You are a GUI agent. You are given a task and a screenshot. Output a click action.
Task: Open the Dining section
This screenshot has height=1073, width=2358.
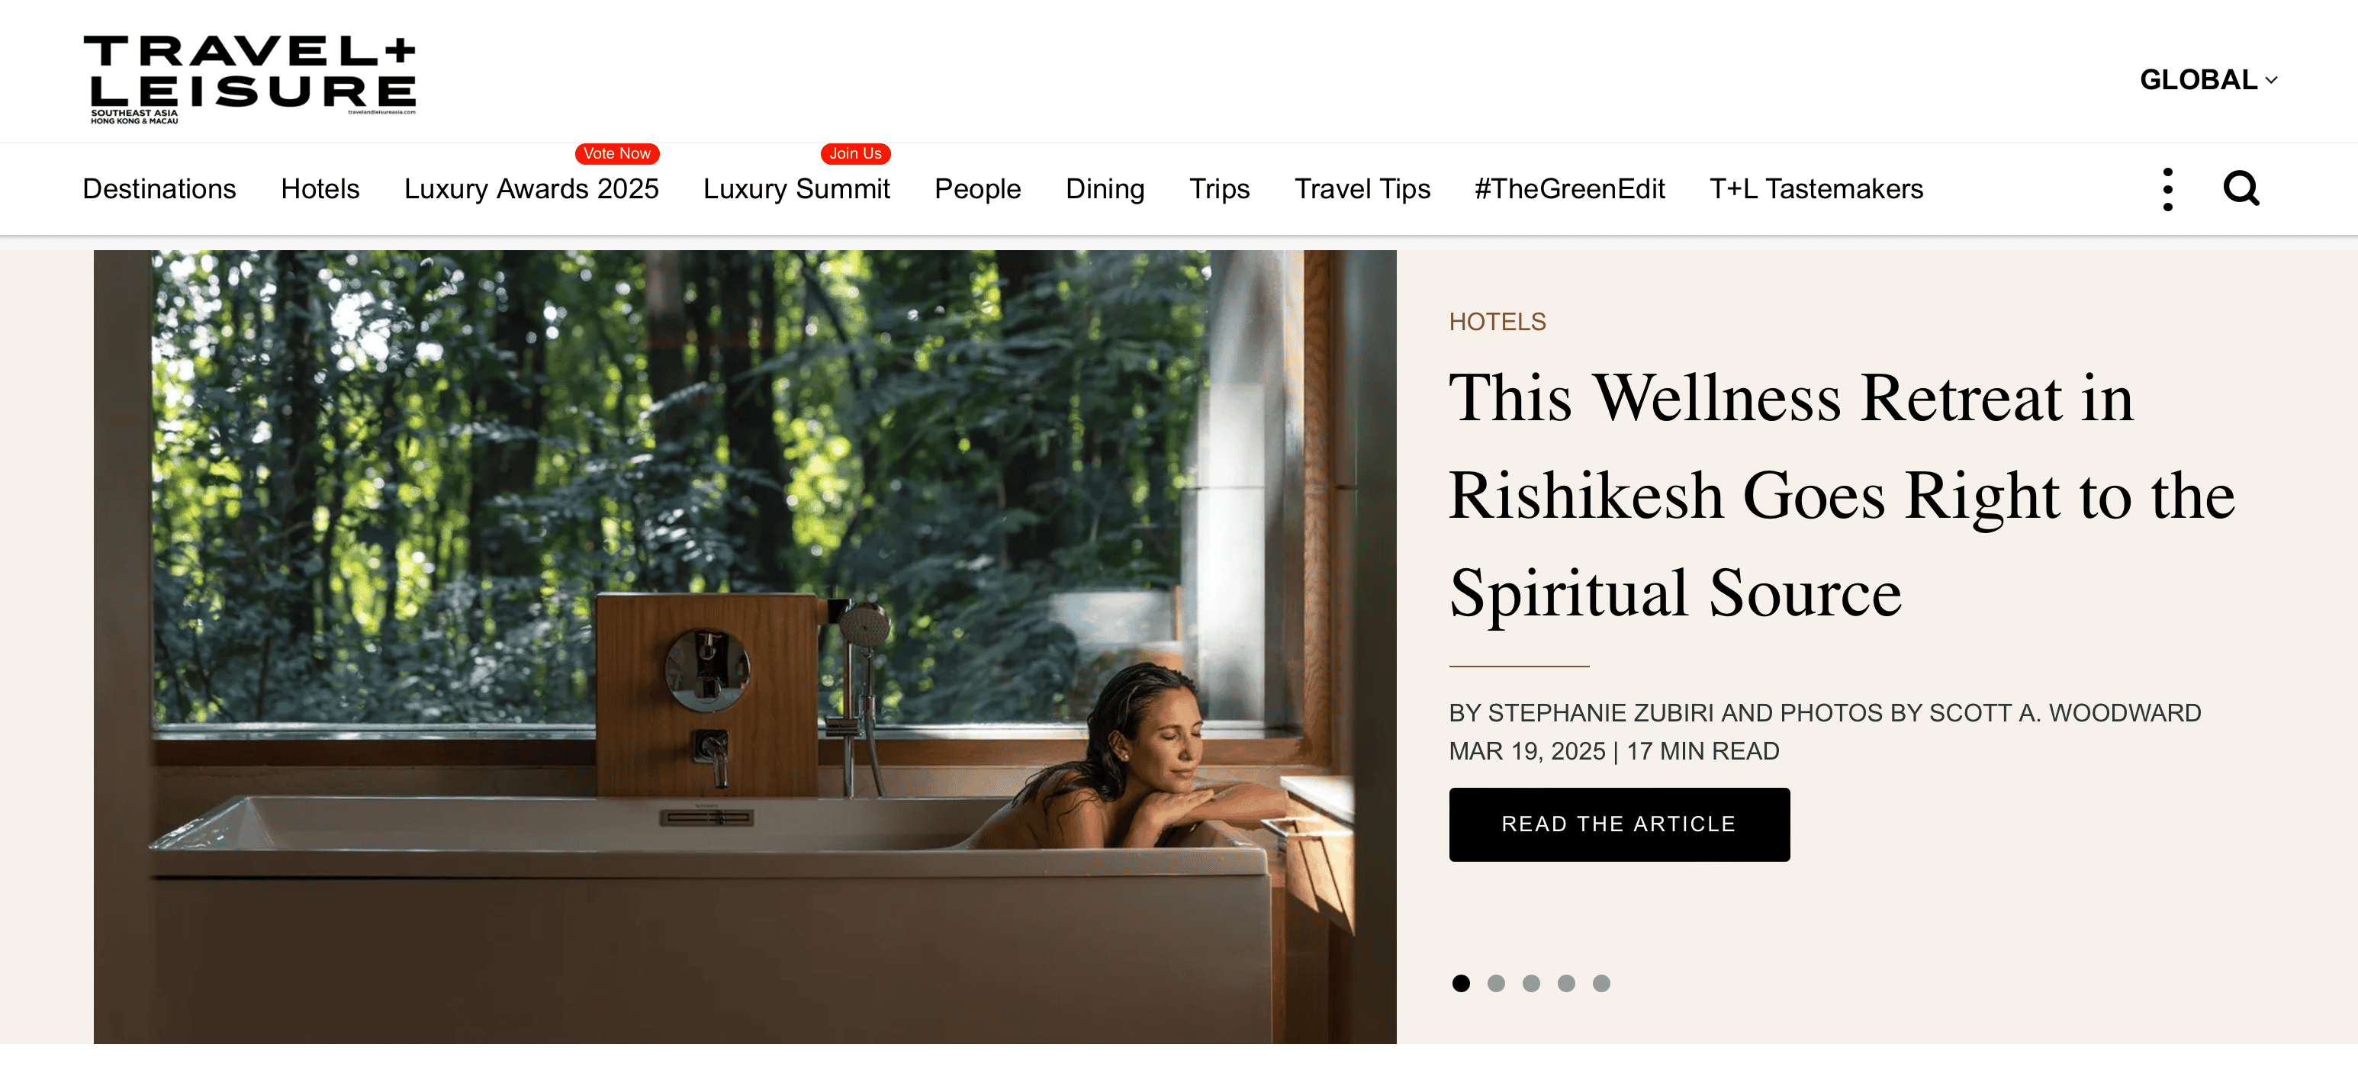point(1105,189)
